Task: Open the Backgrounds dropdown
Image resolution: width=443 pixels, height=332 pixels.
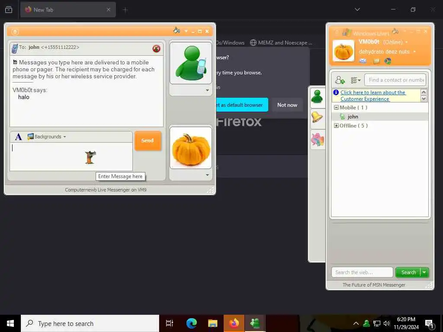Action: 47,137
